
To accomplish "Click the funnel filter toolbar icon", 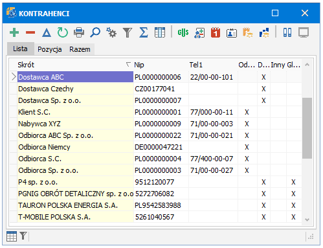I will (x=128, y=32).
